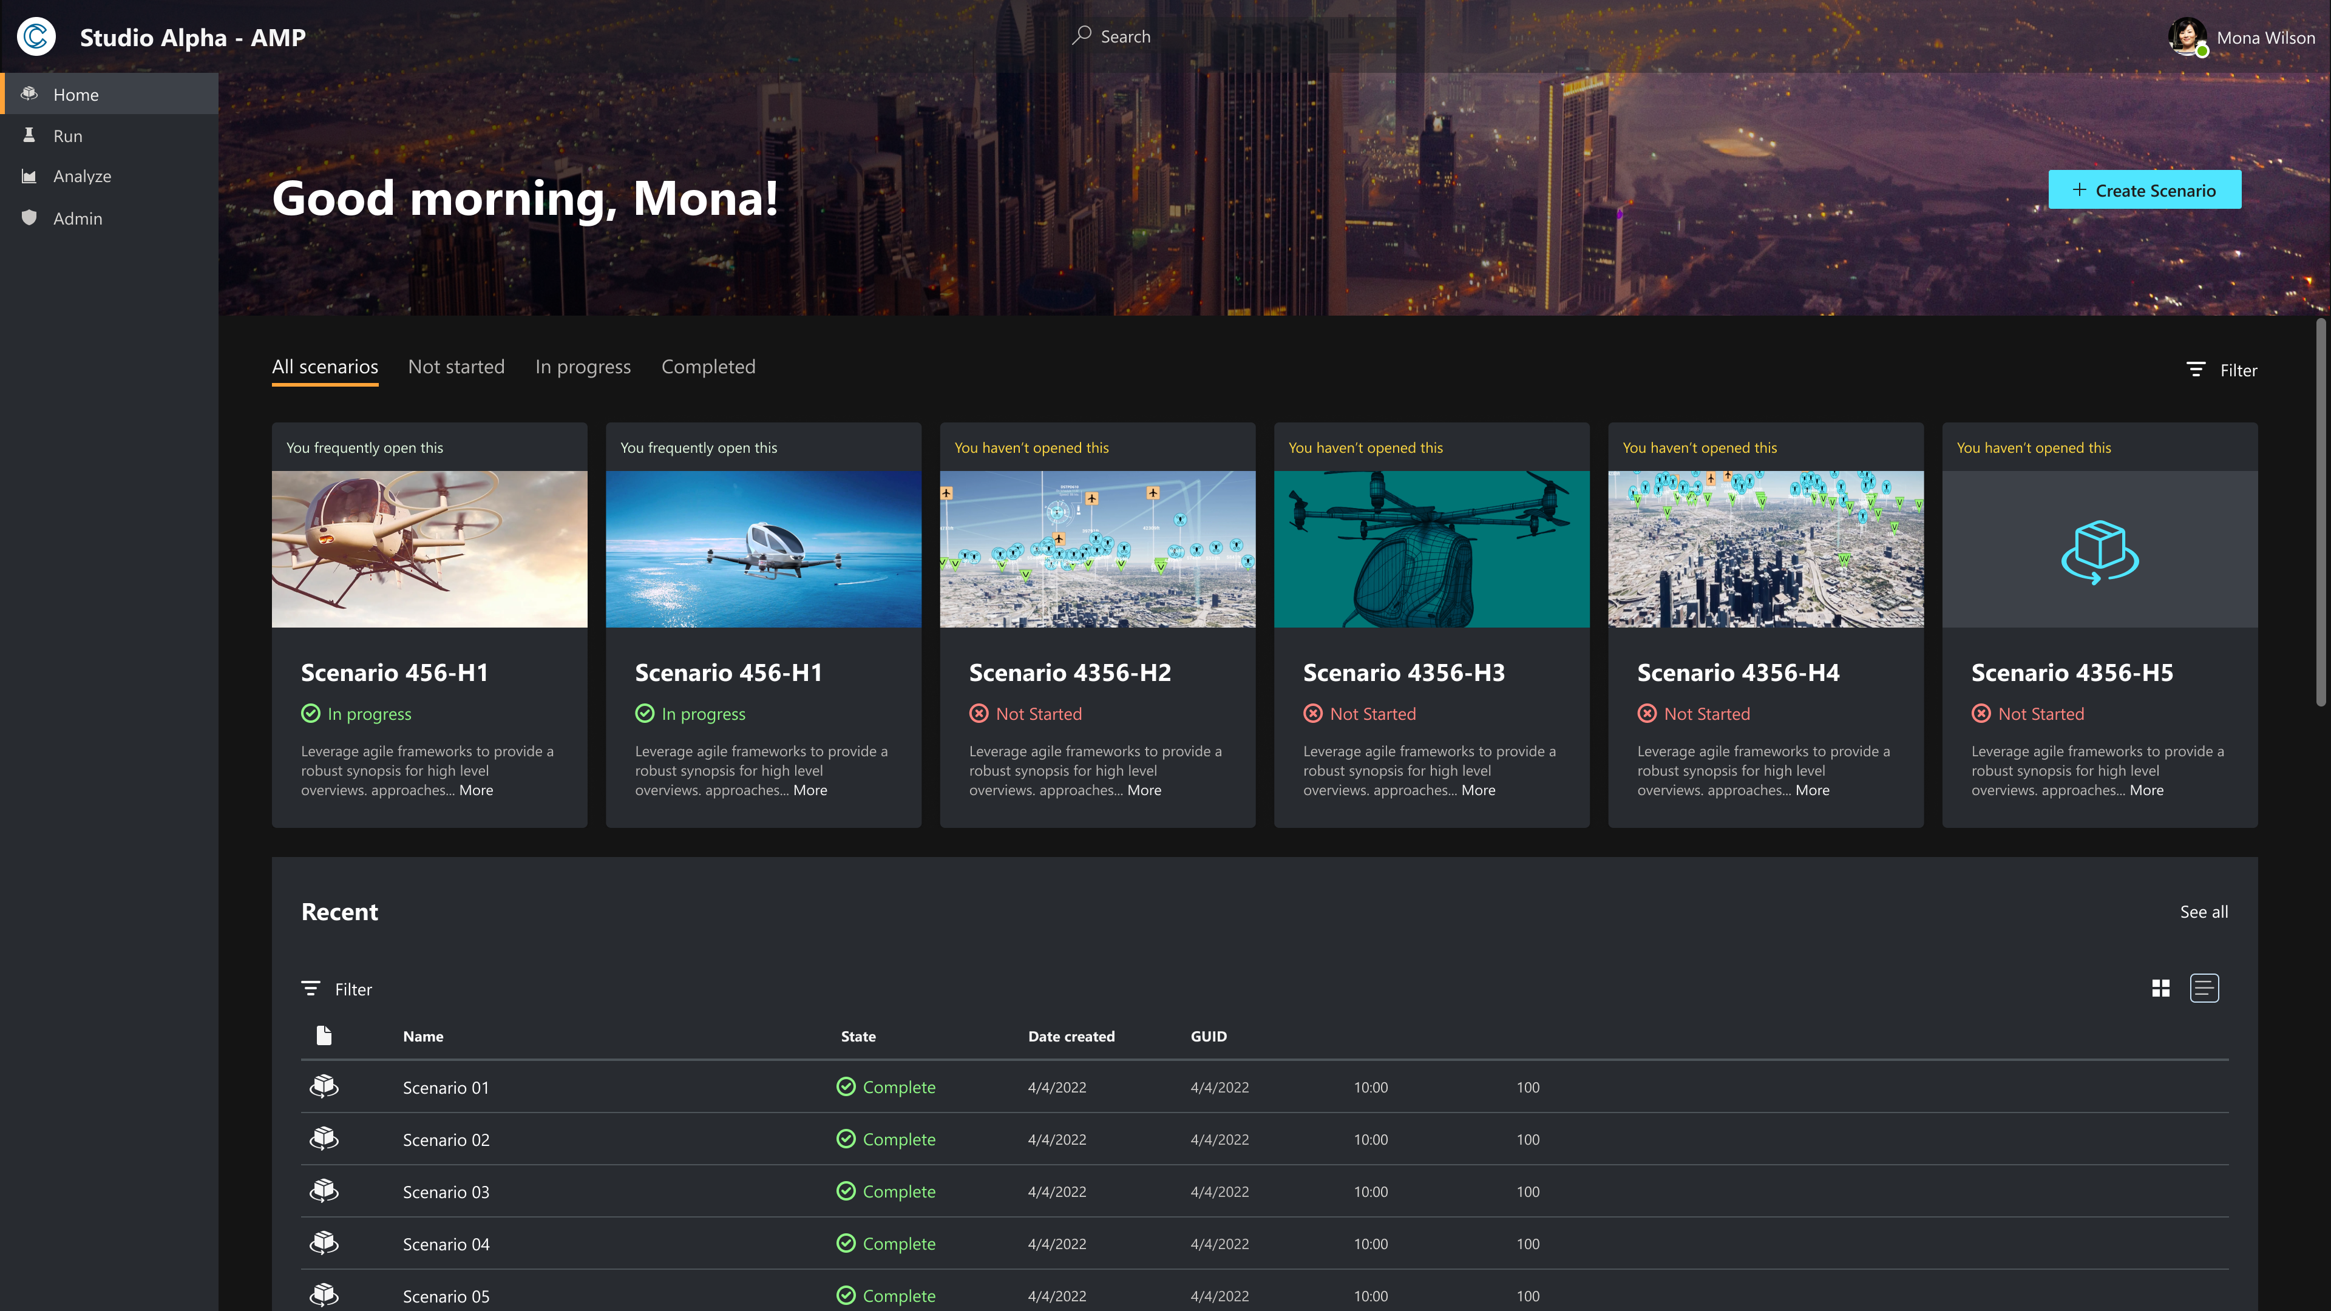Screen dimensions: 2331x1311
Task: Open Run in the sidebar
Action: point(109,136)
